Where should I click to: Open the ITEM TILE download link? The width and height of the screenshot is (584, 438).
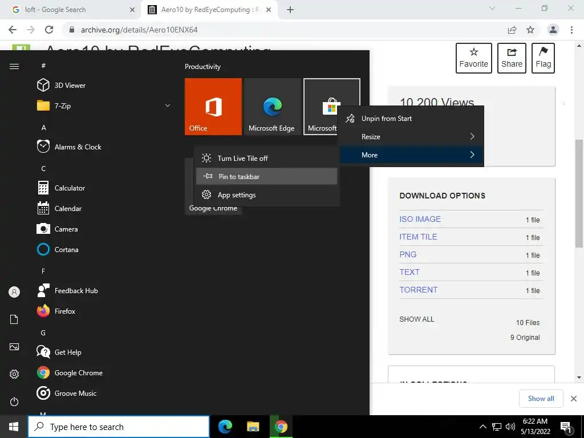coord(418,237)
